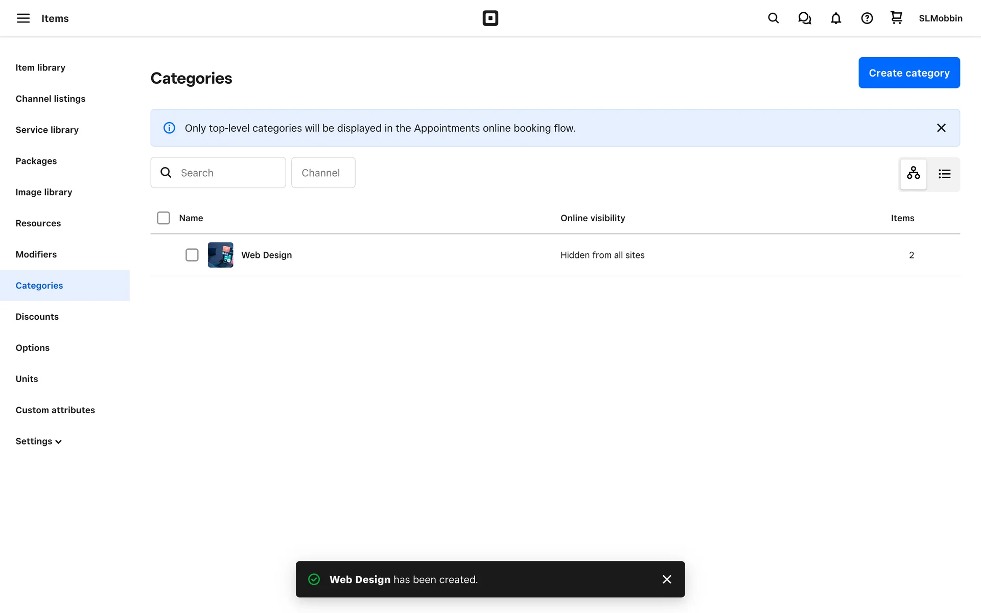This screenshot has height=613, width=981.
Task: Check the select-all Name checkbox
Action: pyautogui.click(x=163, y=218)
